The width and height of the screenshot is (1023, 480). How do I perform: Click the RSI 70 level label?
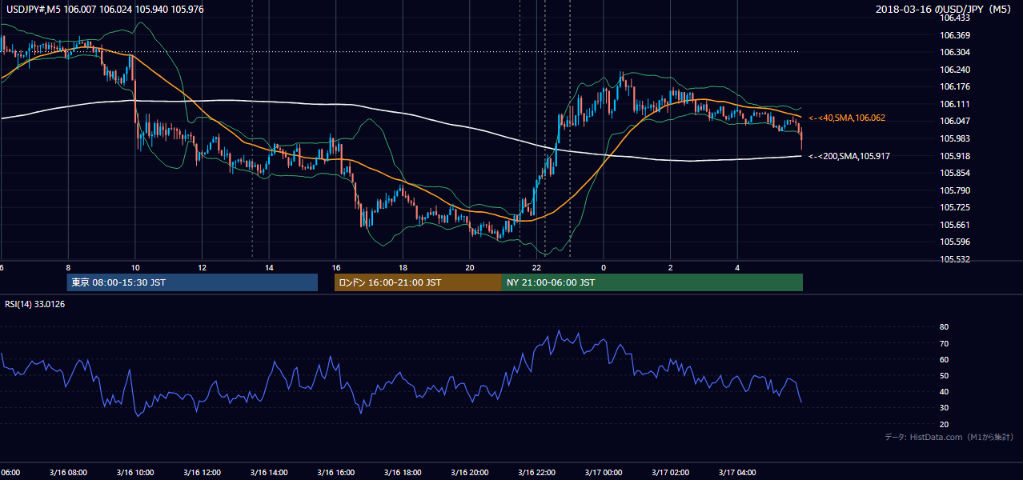tap(944, 343)
